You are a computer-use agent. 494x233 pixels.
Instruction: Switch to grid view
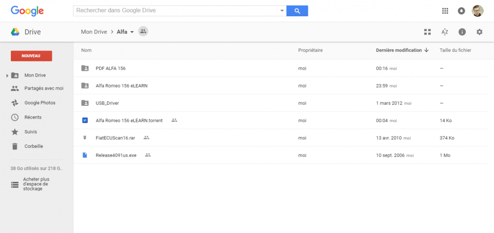[427, 32]
